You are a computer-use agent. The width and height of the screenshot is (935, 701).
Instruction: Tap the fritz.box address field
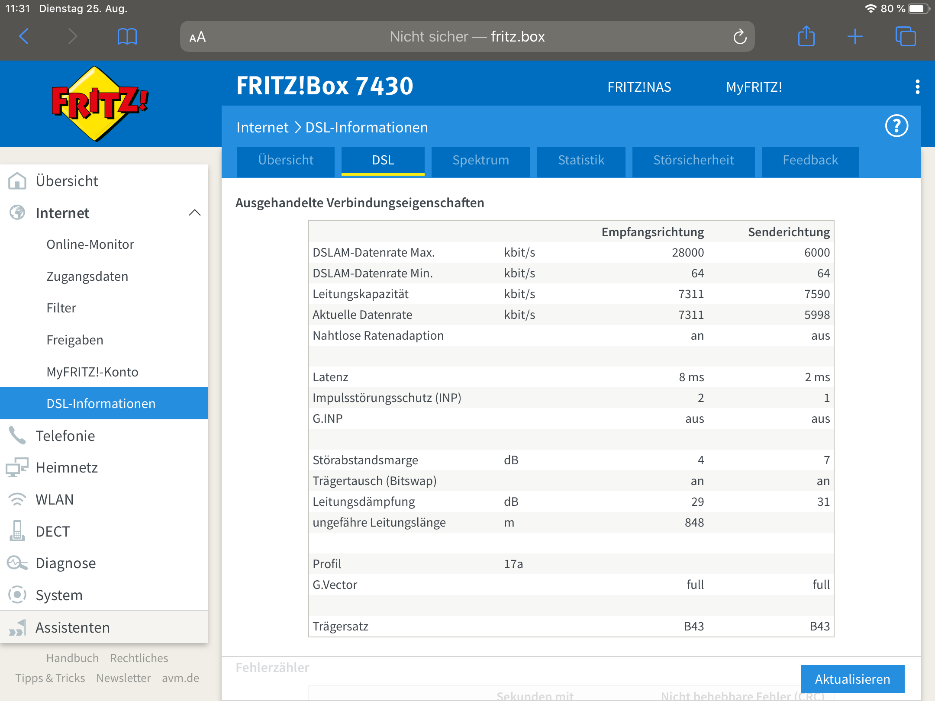(467, 37)
